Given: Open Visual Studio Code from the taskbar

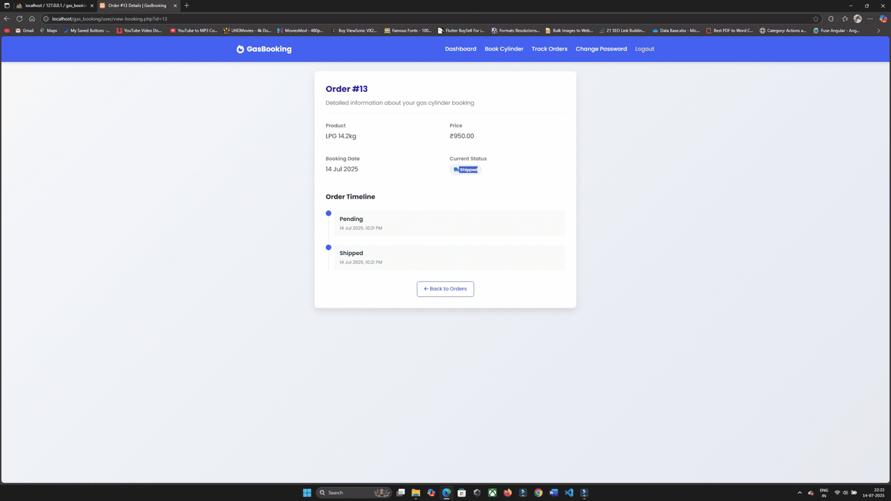Looking at the screenshot, I should click(x=569, y=493).
